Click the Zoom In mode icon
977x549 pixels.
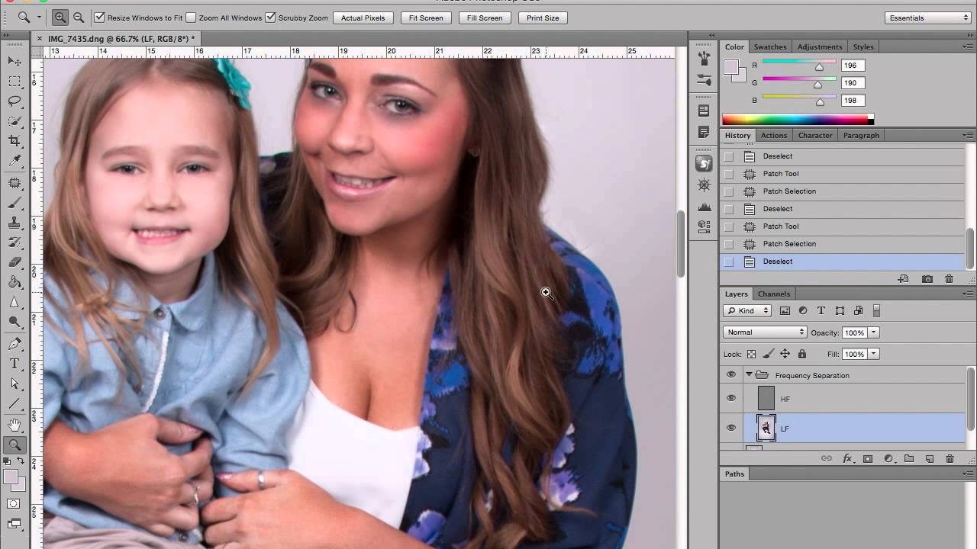tap(60, 18)
